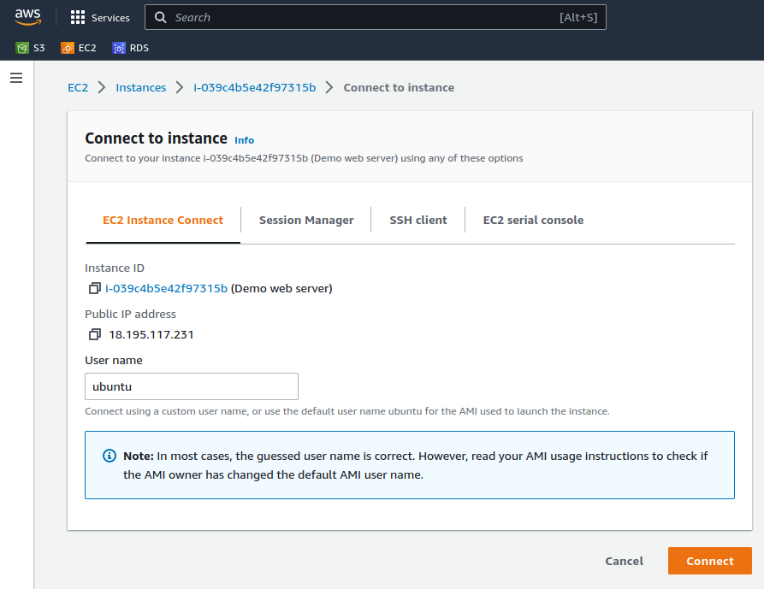
Task: Click the search magnifier icon
Action: [160, 17]
